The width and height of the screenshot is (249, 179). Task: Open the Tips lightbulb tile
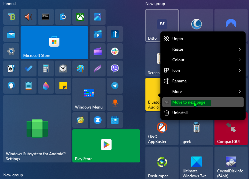[x=11, y=86]
